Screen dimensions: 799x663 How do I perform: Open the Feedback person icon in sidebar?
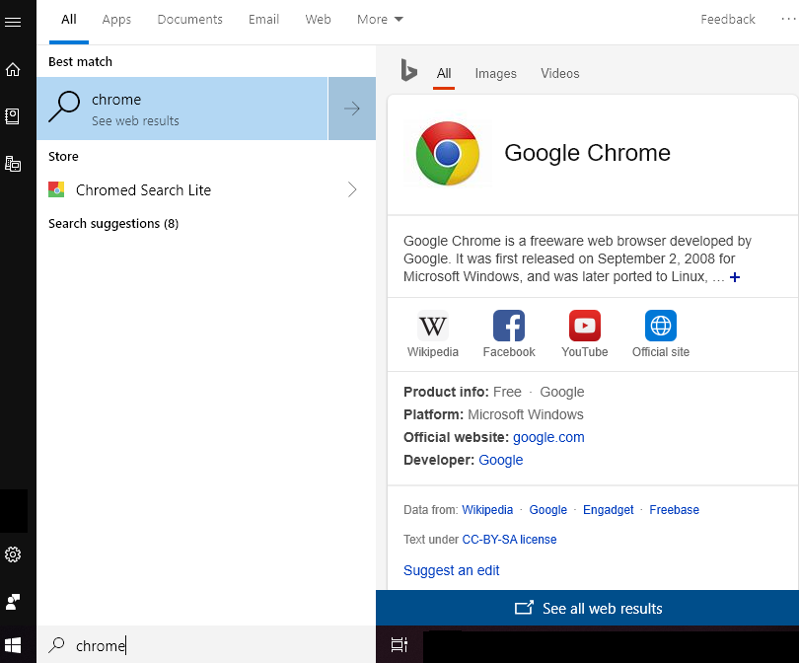[x=13, y=602]
